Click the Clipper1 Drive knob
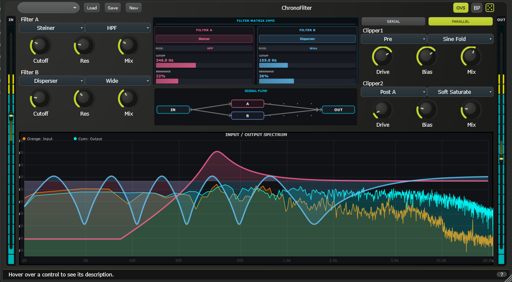 click(383, 56)
